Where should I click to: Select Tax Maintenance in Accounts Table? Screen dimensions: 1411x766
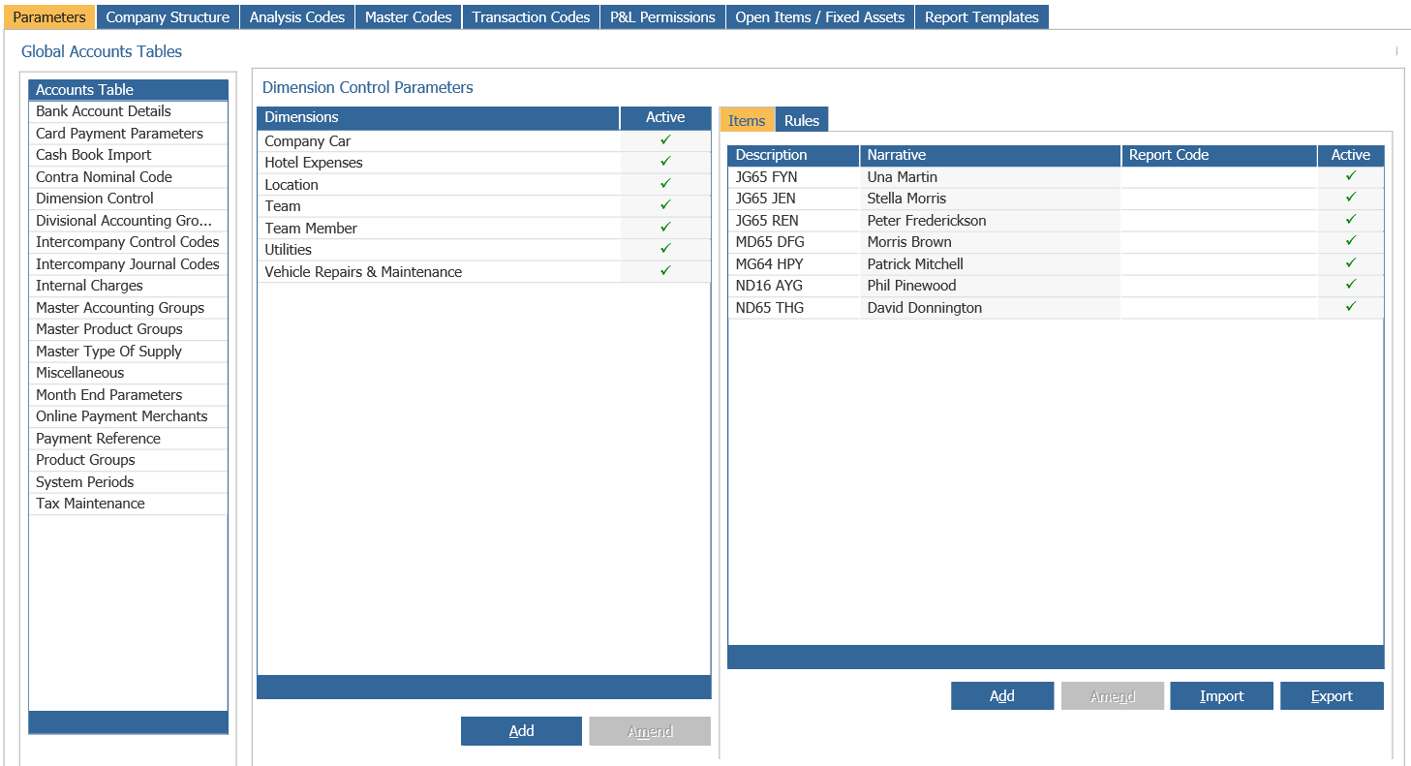(x=90, y=504)
